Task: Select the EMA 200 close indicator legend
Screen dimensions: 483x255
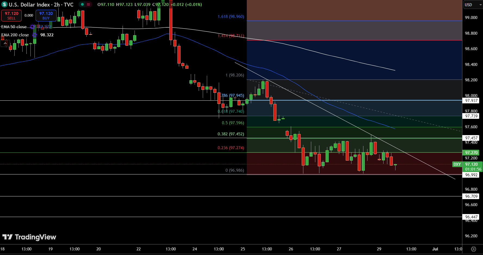Action: (15, 35)
